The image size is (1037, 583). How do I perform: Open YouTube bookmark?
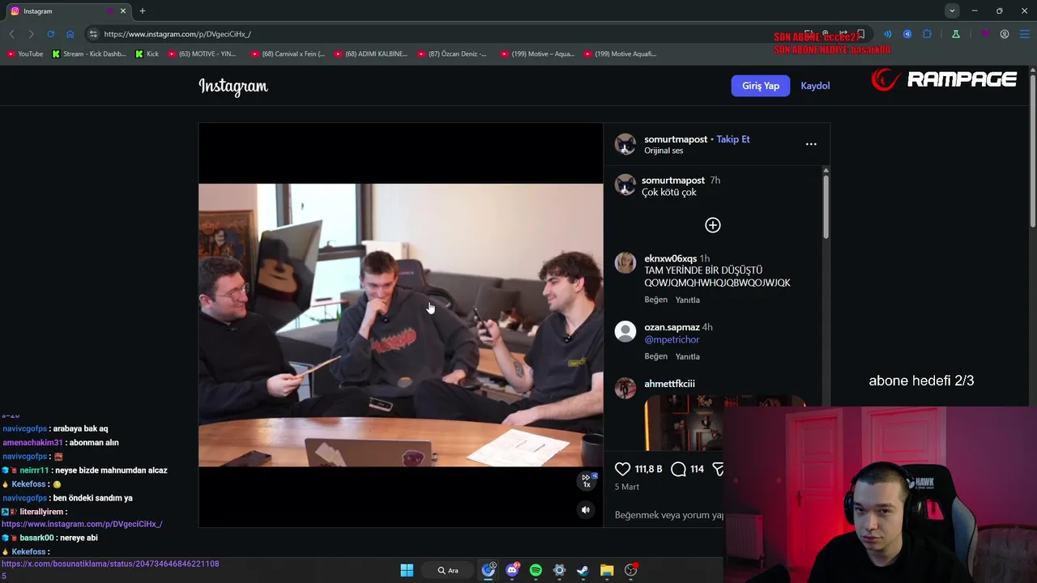coord(24,53)
